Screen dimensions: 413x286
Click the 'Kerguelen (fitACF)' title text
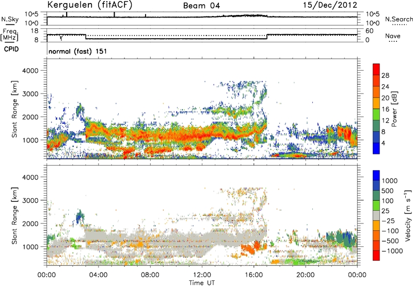(90, 5)
